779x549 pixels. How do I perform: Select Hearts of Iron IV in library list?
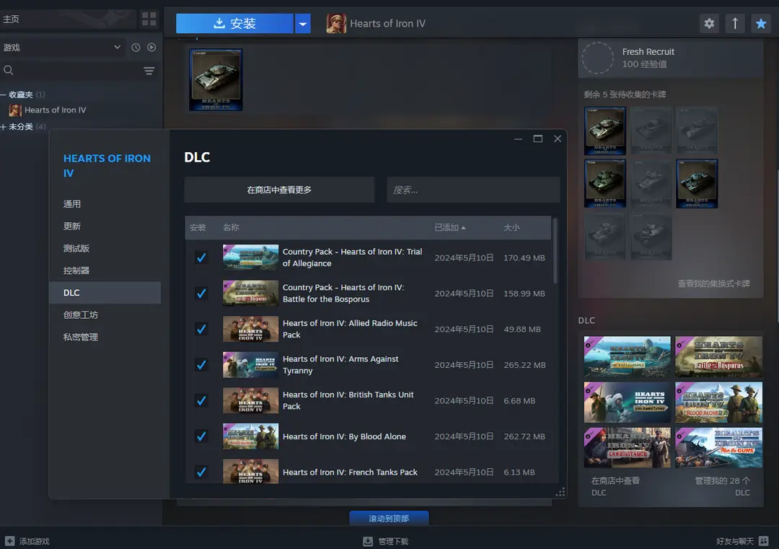(55, 110)
